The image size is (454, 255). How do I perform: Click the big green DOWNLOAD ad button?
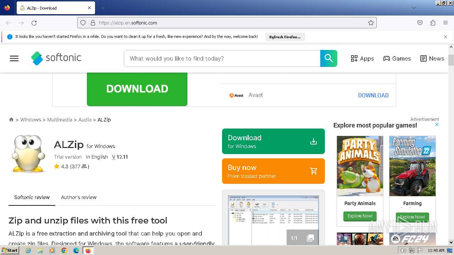(x=137, y=89)
